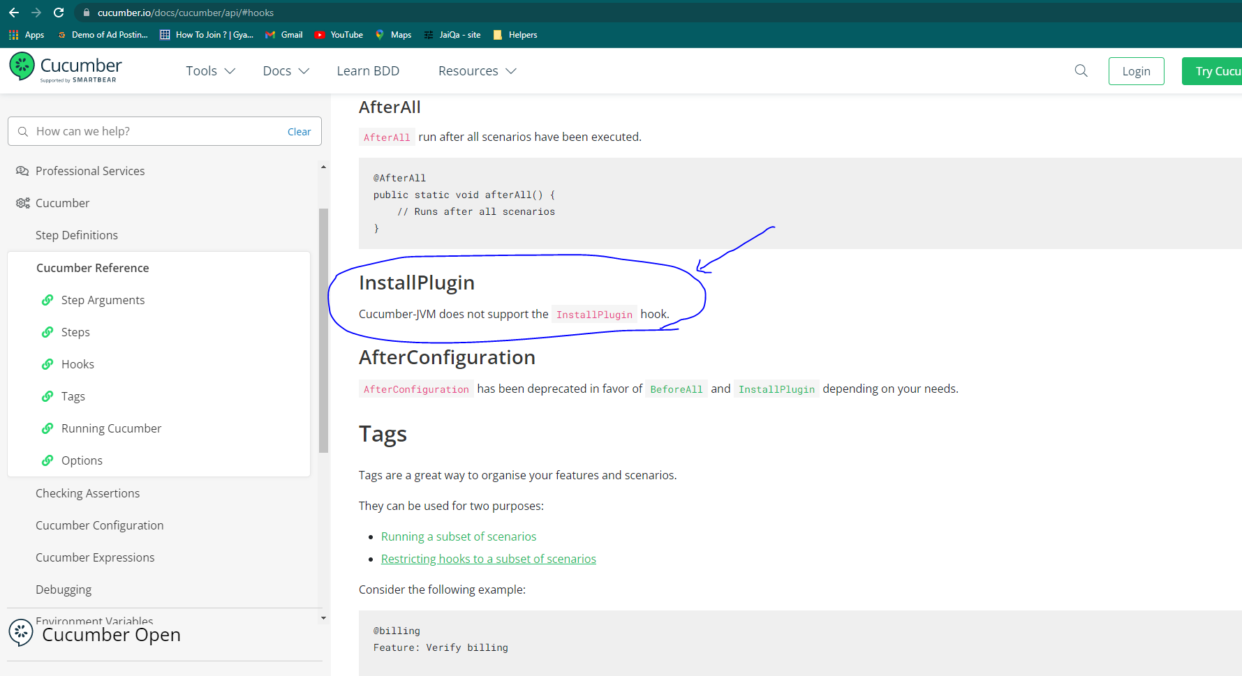The image size is (1242, 676).
Task: Open the YouTube bookmark
Action: coord(339,35)
